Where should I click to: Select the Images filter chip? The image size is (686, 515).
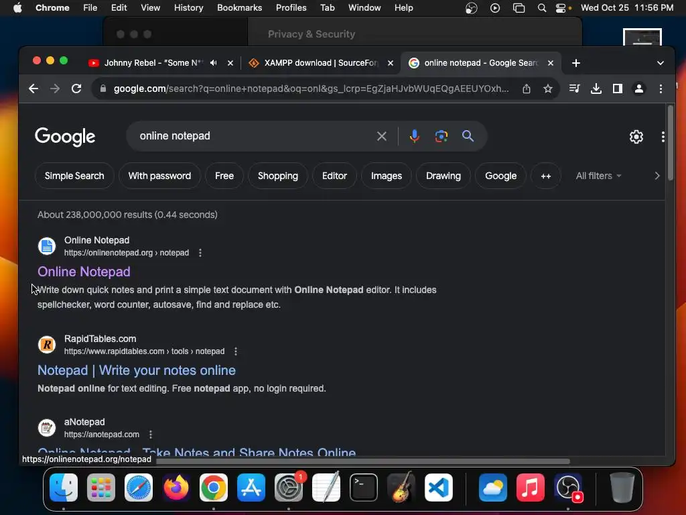[x=387, y=176]
